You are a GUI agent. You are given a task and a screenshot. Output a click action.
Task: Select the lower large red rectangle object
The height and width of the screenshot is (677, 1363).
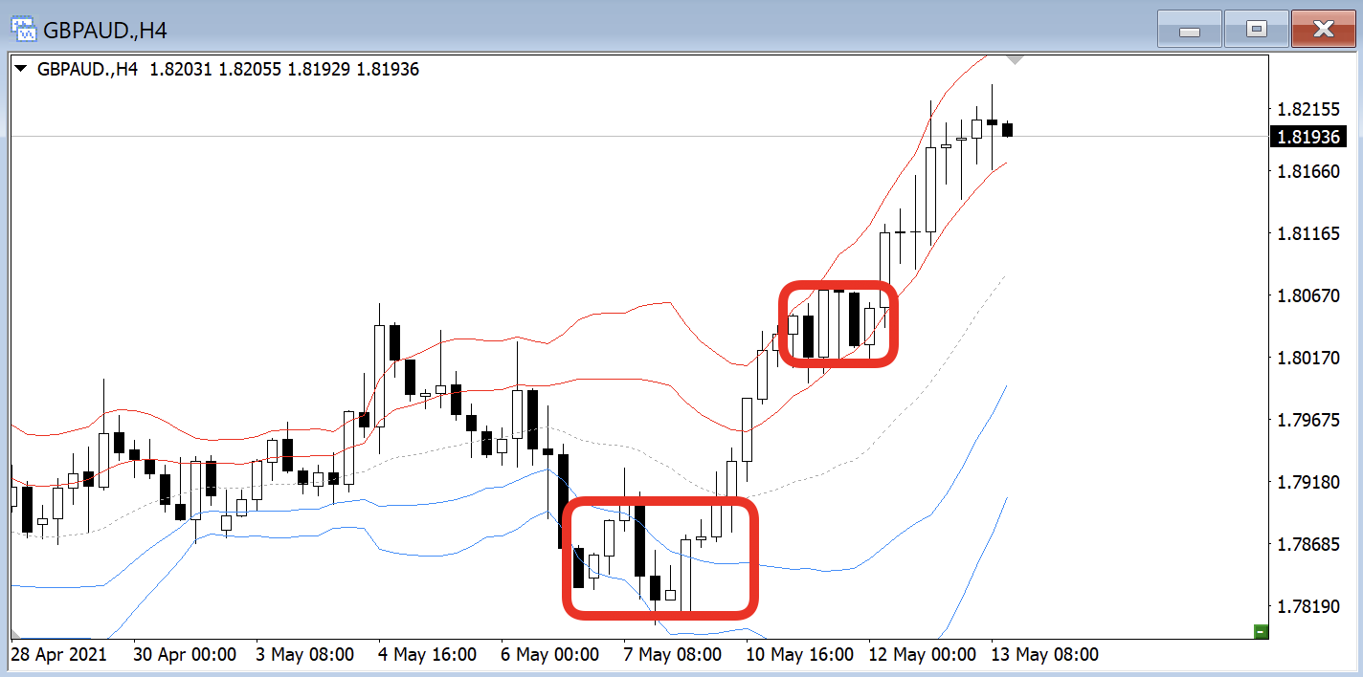click(660, 500)
